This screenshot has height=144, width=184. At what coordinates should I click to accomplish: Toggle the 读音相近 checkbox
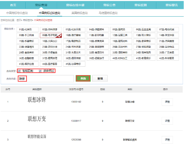(x=40, y=71)
